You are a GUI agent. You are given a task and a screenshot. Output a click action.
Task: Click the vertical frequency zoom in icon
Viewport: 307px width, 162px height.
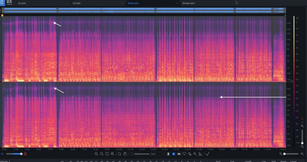click(302, 126)
